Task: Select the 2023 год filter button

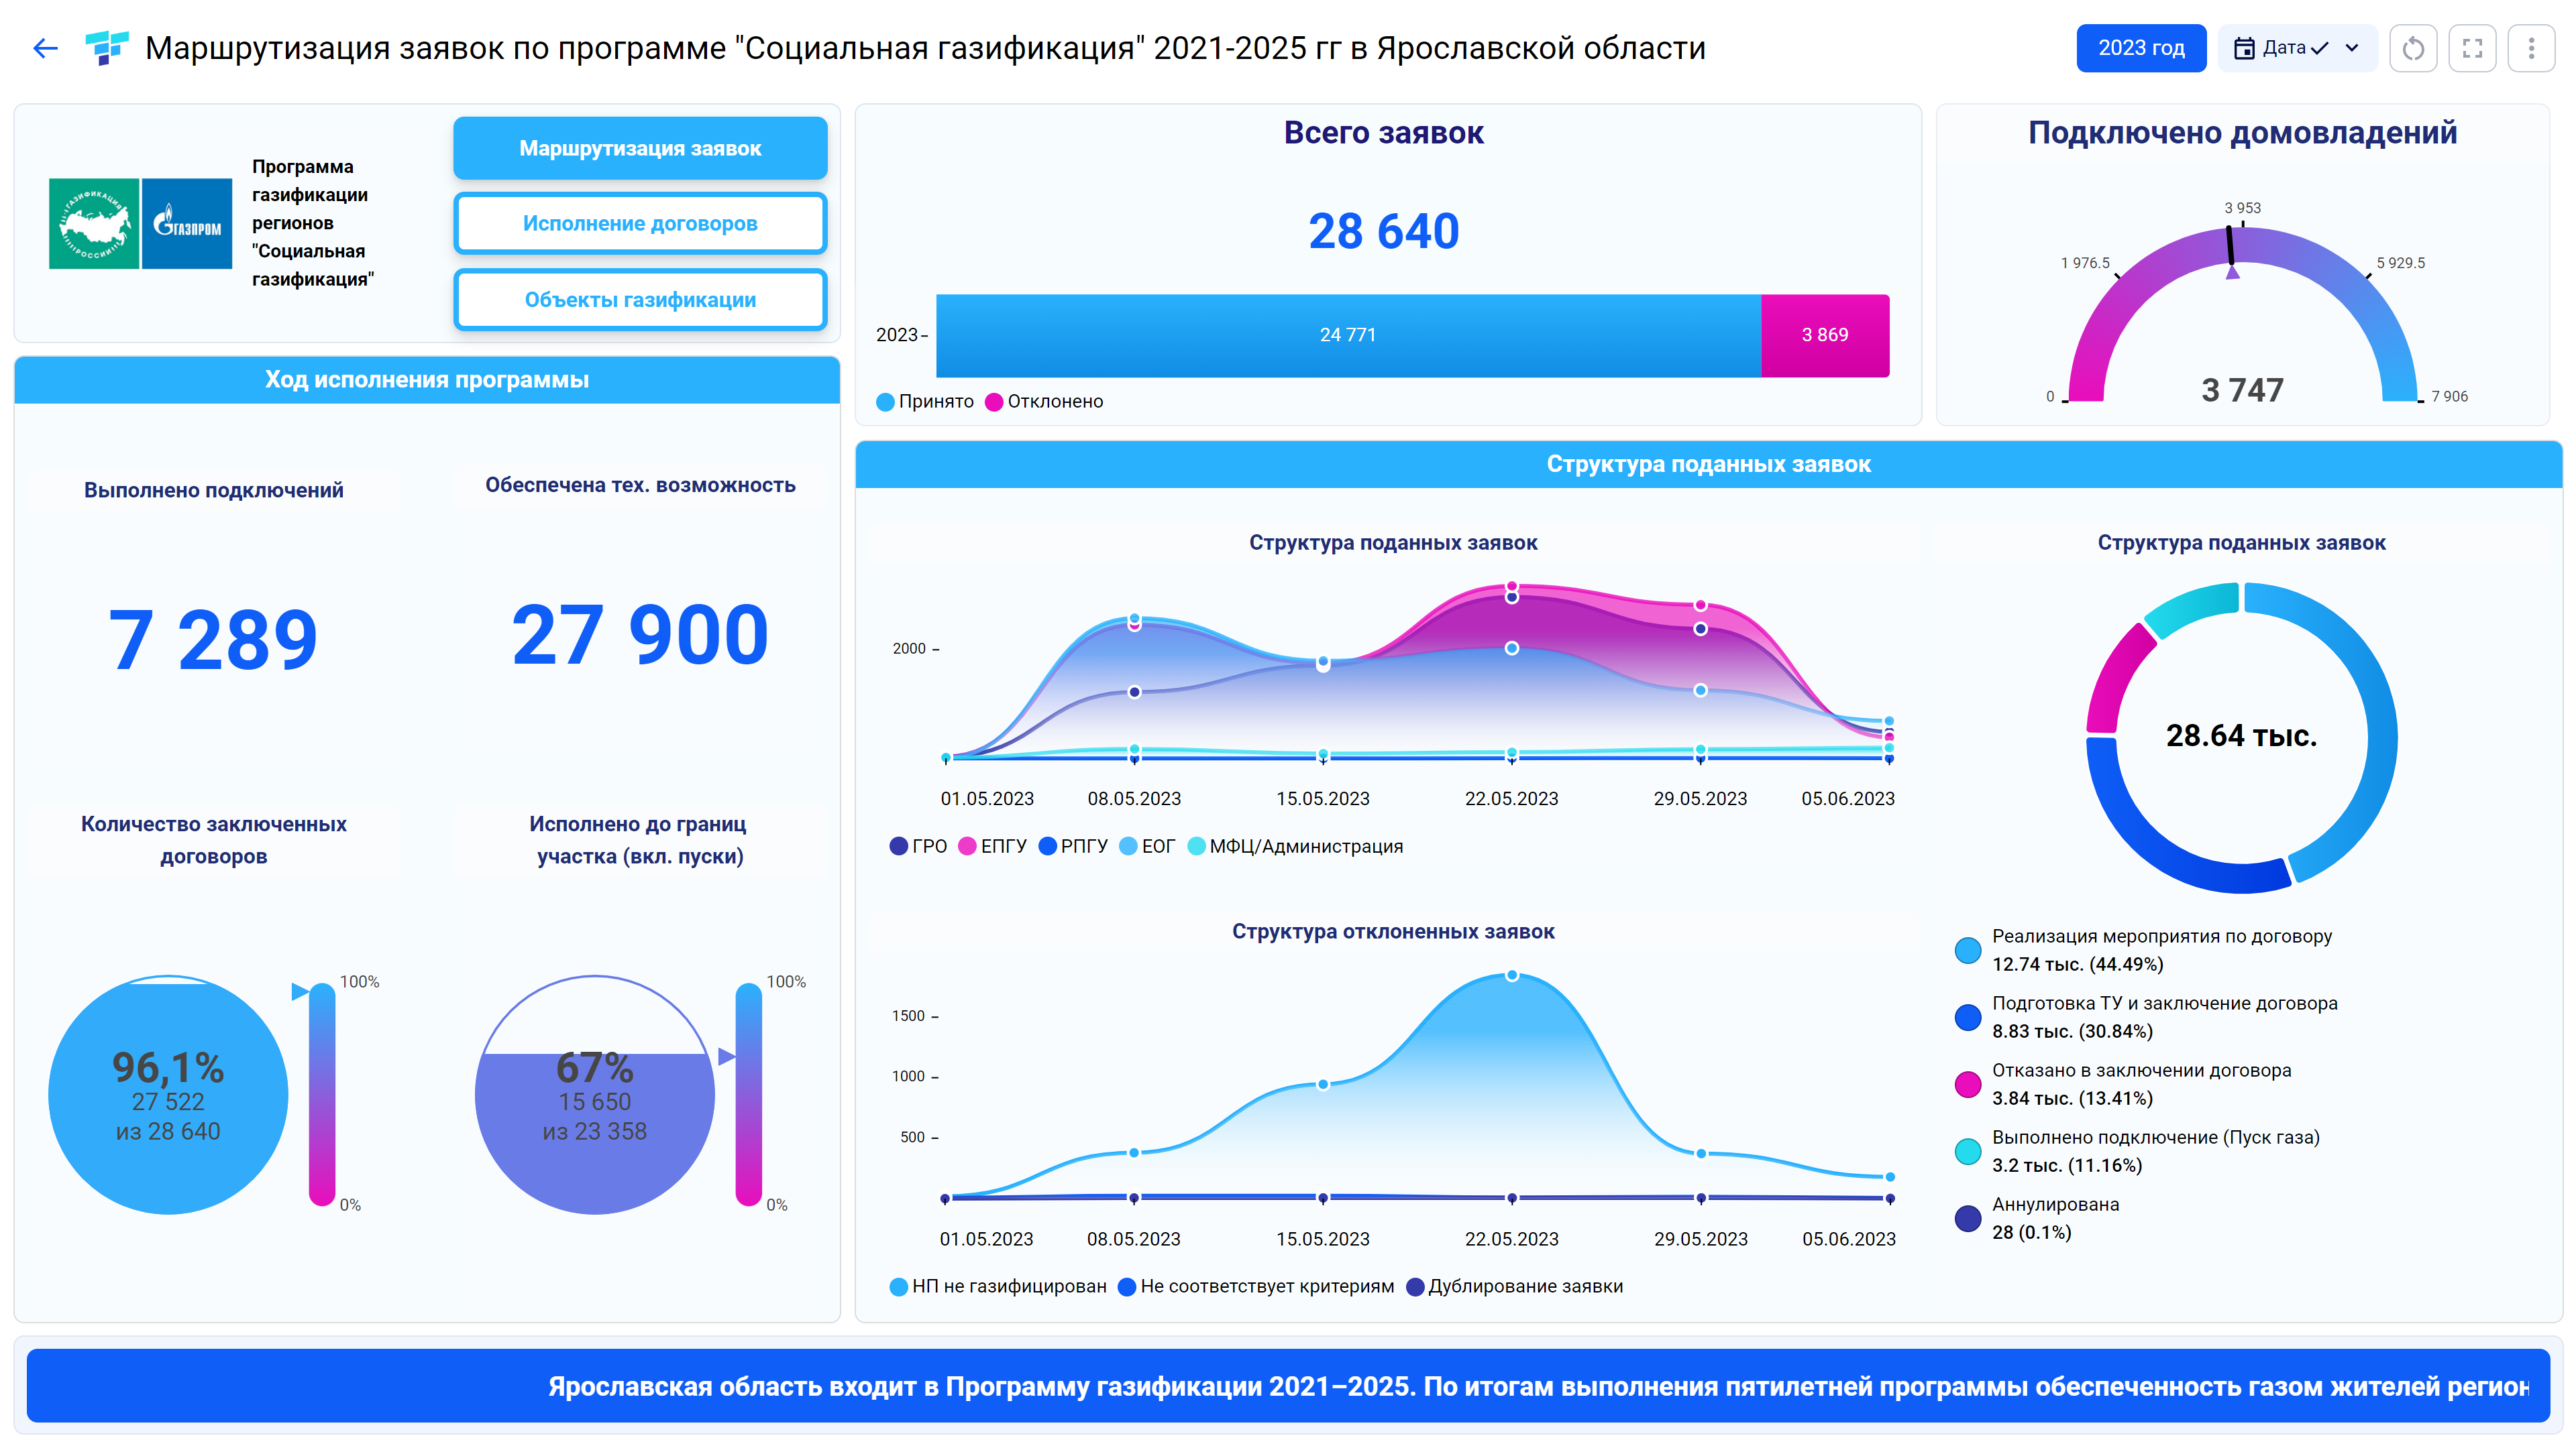Action: [2141, 48]
